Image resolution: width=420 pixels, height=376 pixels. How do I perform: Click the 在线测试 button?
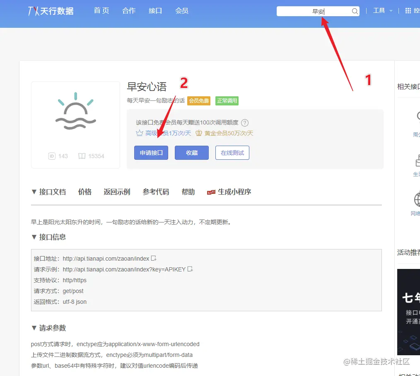232,153
